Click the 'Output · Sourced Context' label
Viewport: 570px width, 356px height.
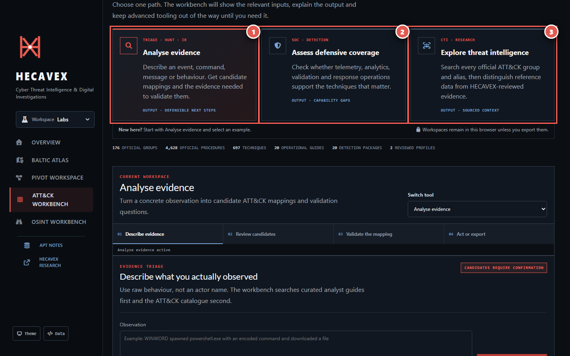click(x=470, y=110)
